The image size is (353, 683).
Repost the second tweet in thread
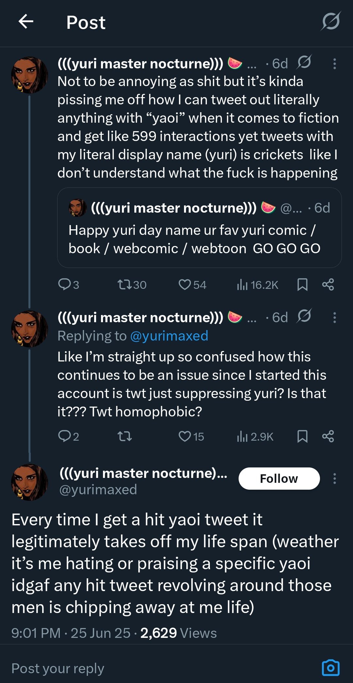(x=125, y=436)
